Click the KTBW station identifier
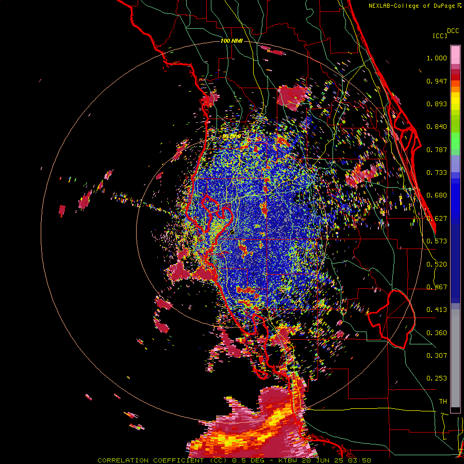464x464 pixels. 288,460
